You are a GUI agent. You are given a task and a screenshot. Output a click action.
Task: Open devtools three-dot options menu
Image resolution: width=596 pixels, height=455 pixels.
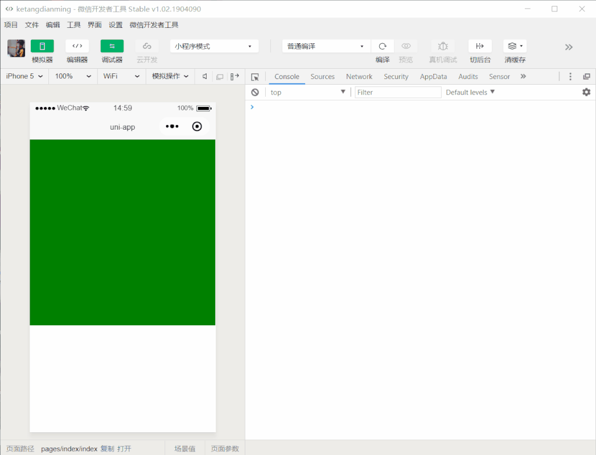coord(570,76)
